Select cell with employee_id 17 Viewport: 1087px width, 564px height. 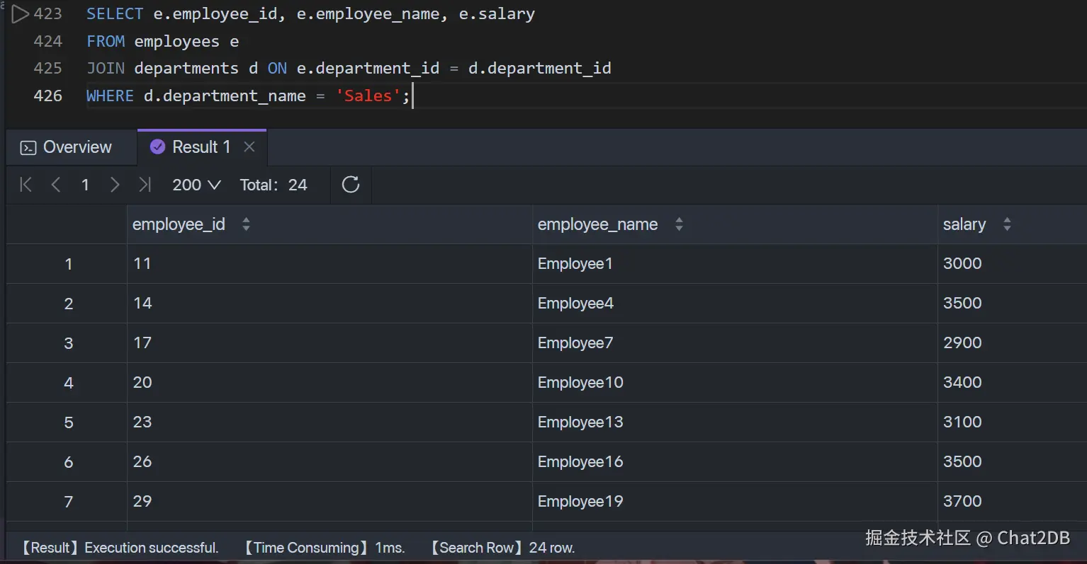click(x=330, y=343)
